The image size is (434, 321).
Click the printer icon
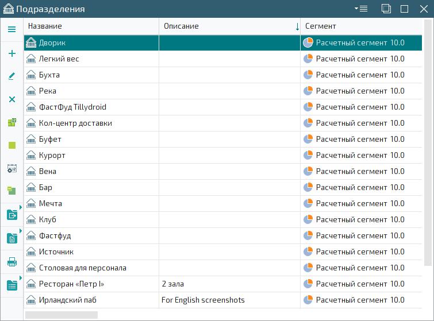[x=11, y=262]
